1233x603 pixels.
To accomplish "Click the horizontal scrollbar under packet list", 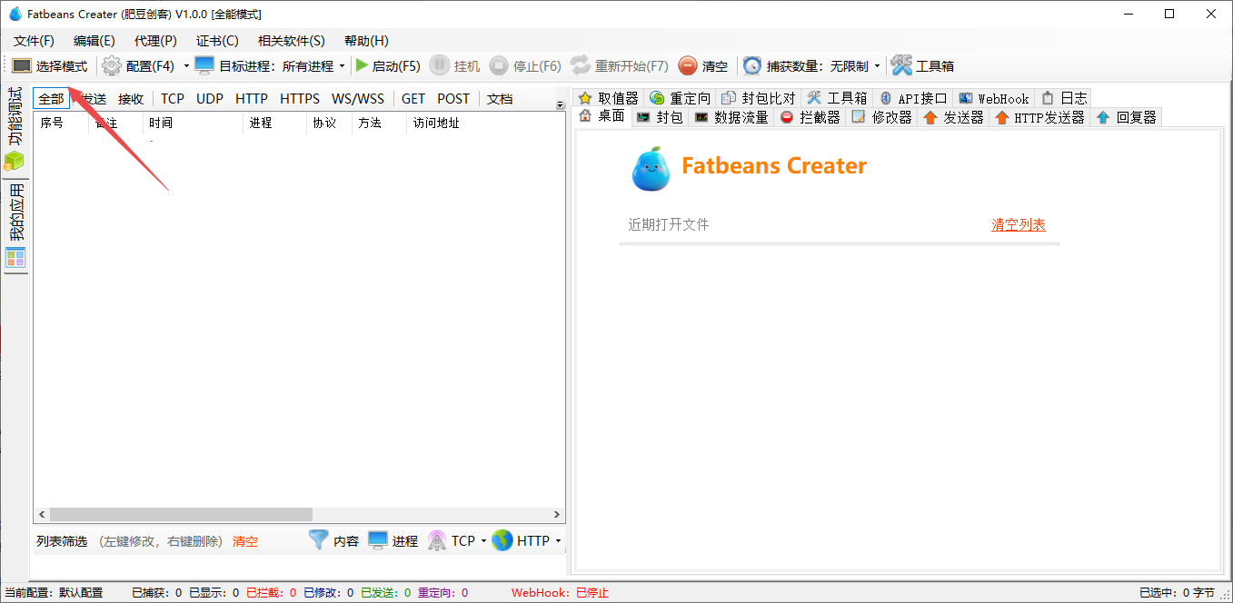I will [173, 514].
